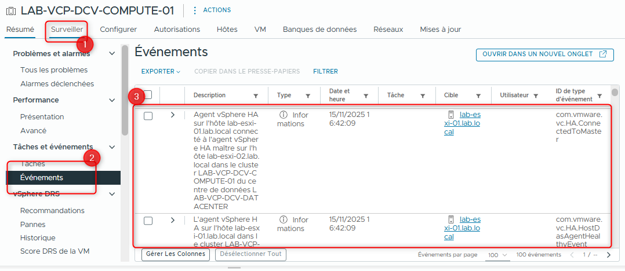Open the events per page dropdown
Viewport: 625px width, 271px height.
pos(497,255)
